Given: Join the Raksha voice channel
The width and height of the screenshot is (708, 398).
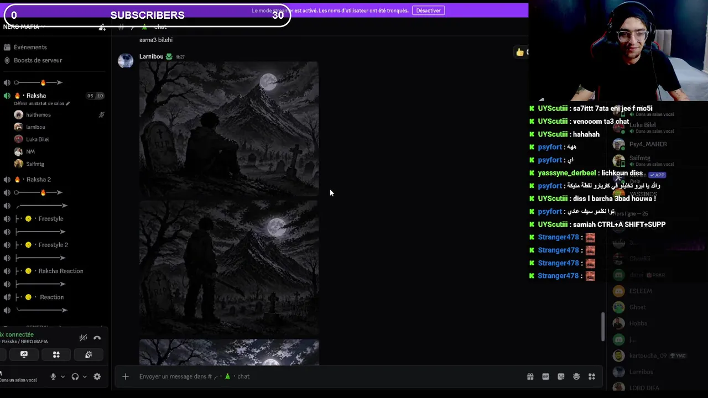Looking at the screenshot, I should pyautogui.click(x=36, y=96).
